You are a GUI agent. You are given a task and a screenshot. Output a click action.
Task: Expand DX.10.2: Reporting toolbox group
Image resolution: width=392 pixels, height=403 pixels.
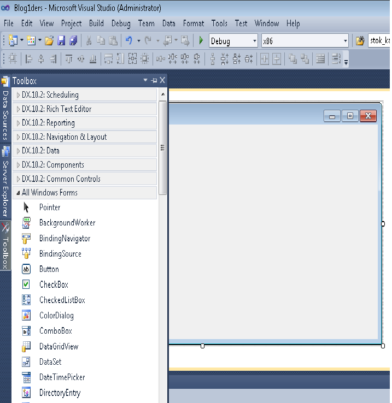pos(85,123)
